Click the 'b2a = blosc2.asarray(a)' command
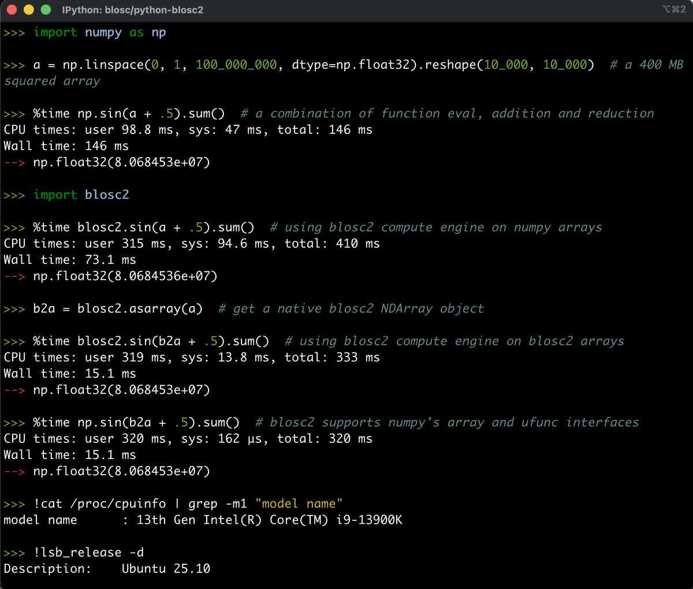The height and width of the screenshot is (589, 693). click(x=118, y=308)
